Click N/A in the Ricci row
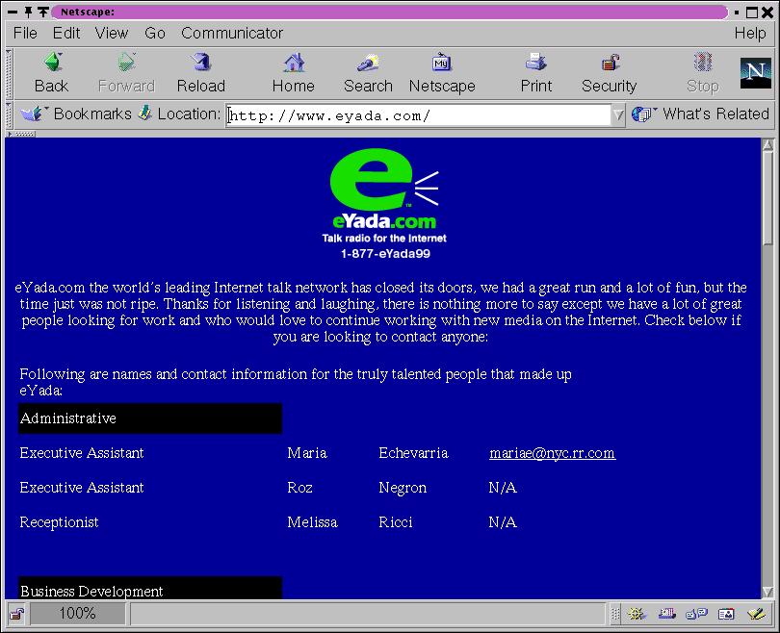Screen dimensions: 780x633 pos(503,522)
